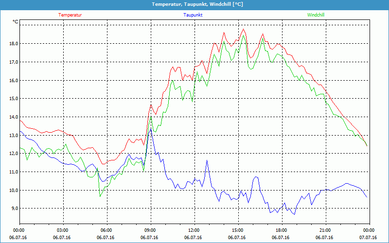
Task: Click the blue Taupunkt legend label
Action: click(x=193, y=15)
